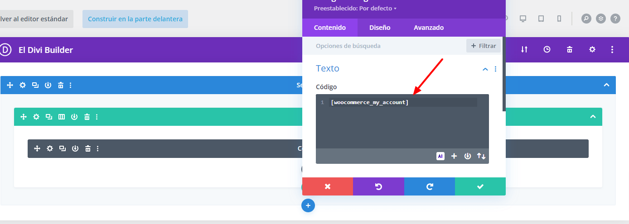Collapse the green row chevron

[x=593, y=117]
